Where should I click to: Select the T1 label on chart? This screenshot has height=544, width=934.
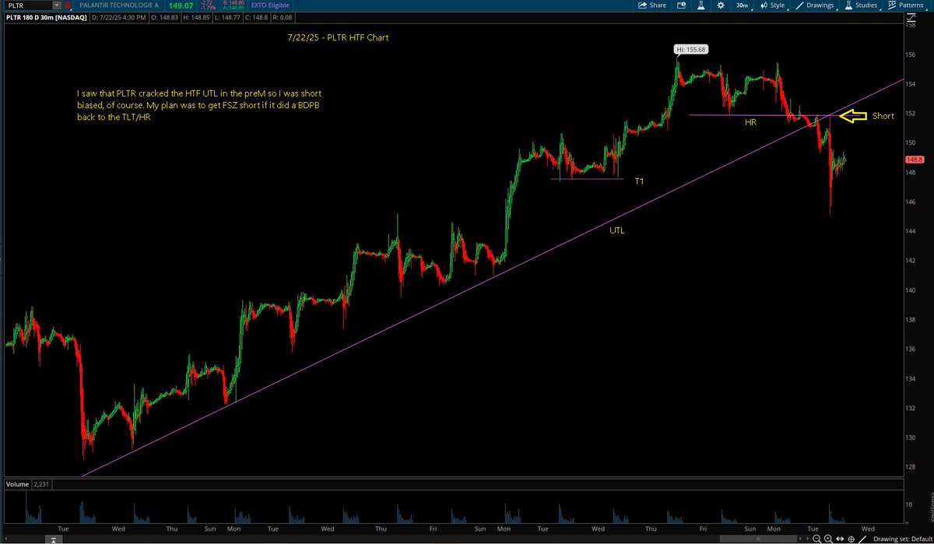(639, 181)
